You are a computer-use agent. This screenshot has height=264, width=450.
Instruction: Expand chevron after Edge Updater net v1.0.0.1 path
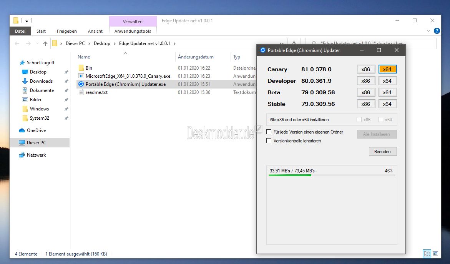coord(174,43)
